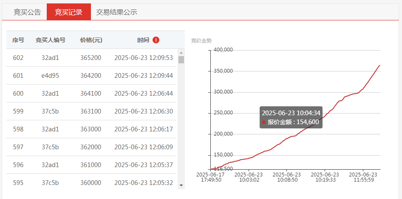This screenshot has width=402, height=199.
Task: Click the 时间 column header text
Action: (x=143, y=40)
